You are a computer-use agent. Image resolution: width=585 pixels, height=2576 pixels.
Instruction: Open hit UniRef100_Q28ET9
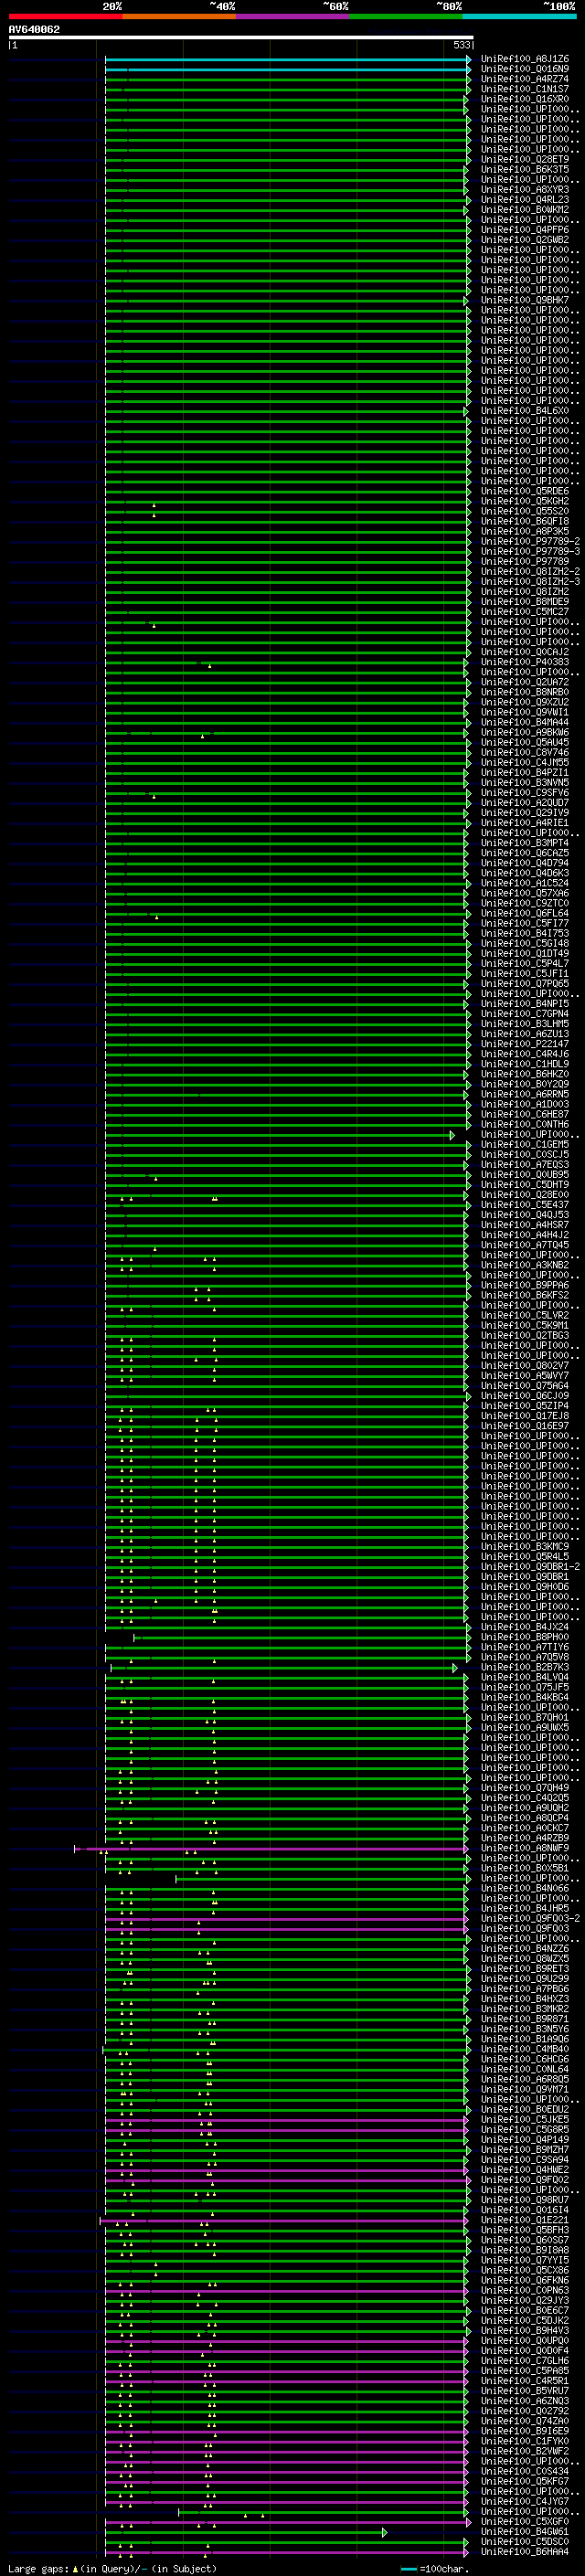tap(525, 160)
